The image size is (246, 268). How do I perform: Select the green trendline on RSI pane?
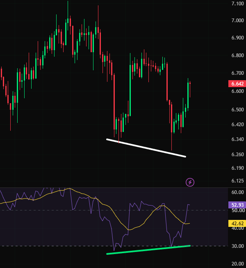click(148, 250)
